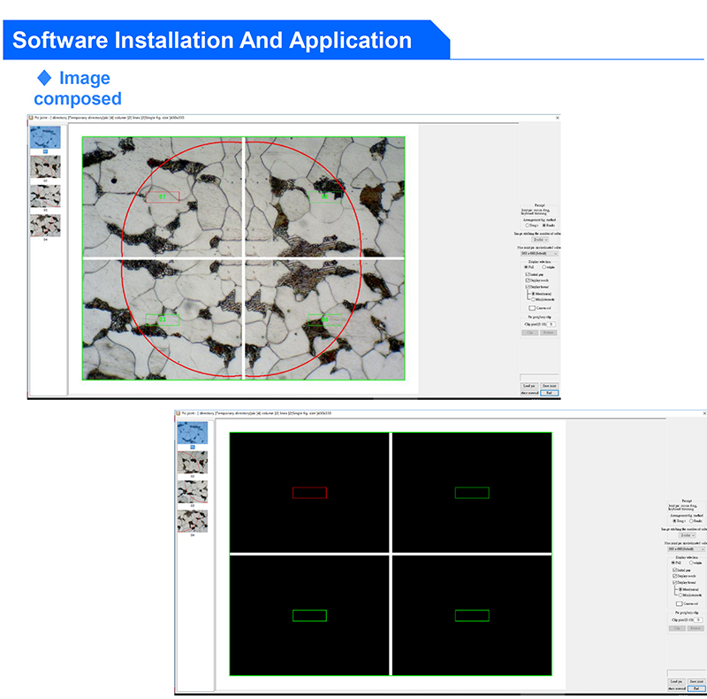Click Save joint button in black-canvas window
707x699 pixels.
[696, 681]
